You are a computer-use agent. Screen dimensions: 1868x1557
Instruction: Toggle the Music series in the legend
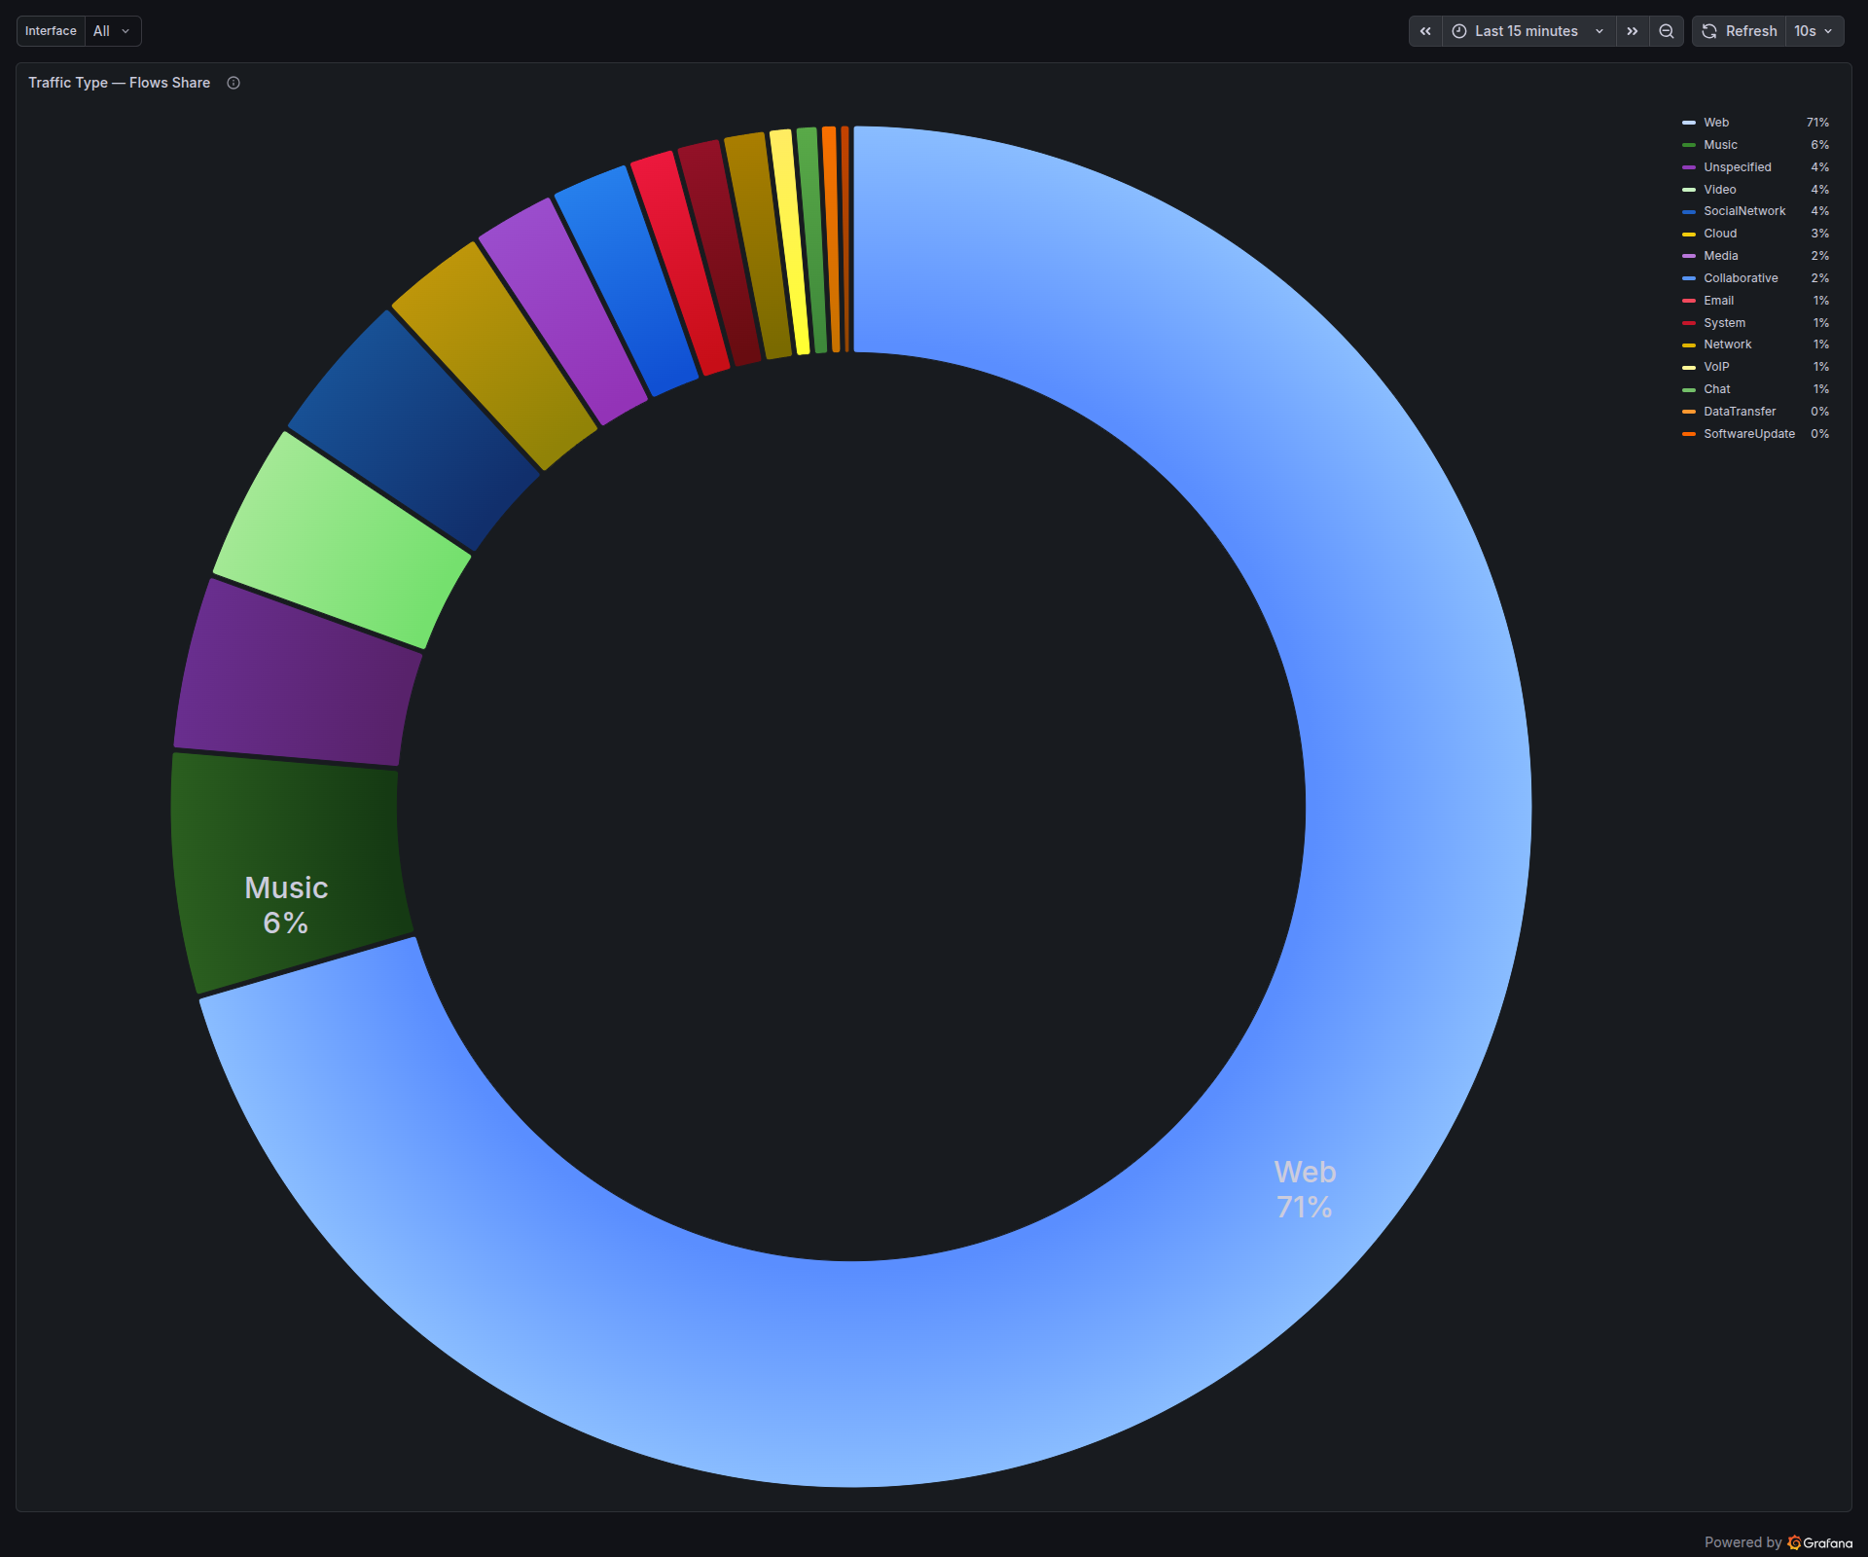tap(1719, 144)
